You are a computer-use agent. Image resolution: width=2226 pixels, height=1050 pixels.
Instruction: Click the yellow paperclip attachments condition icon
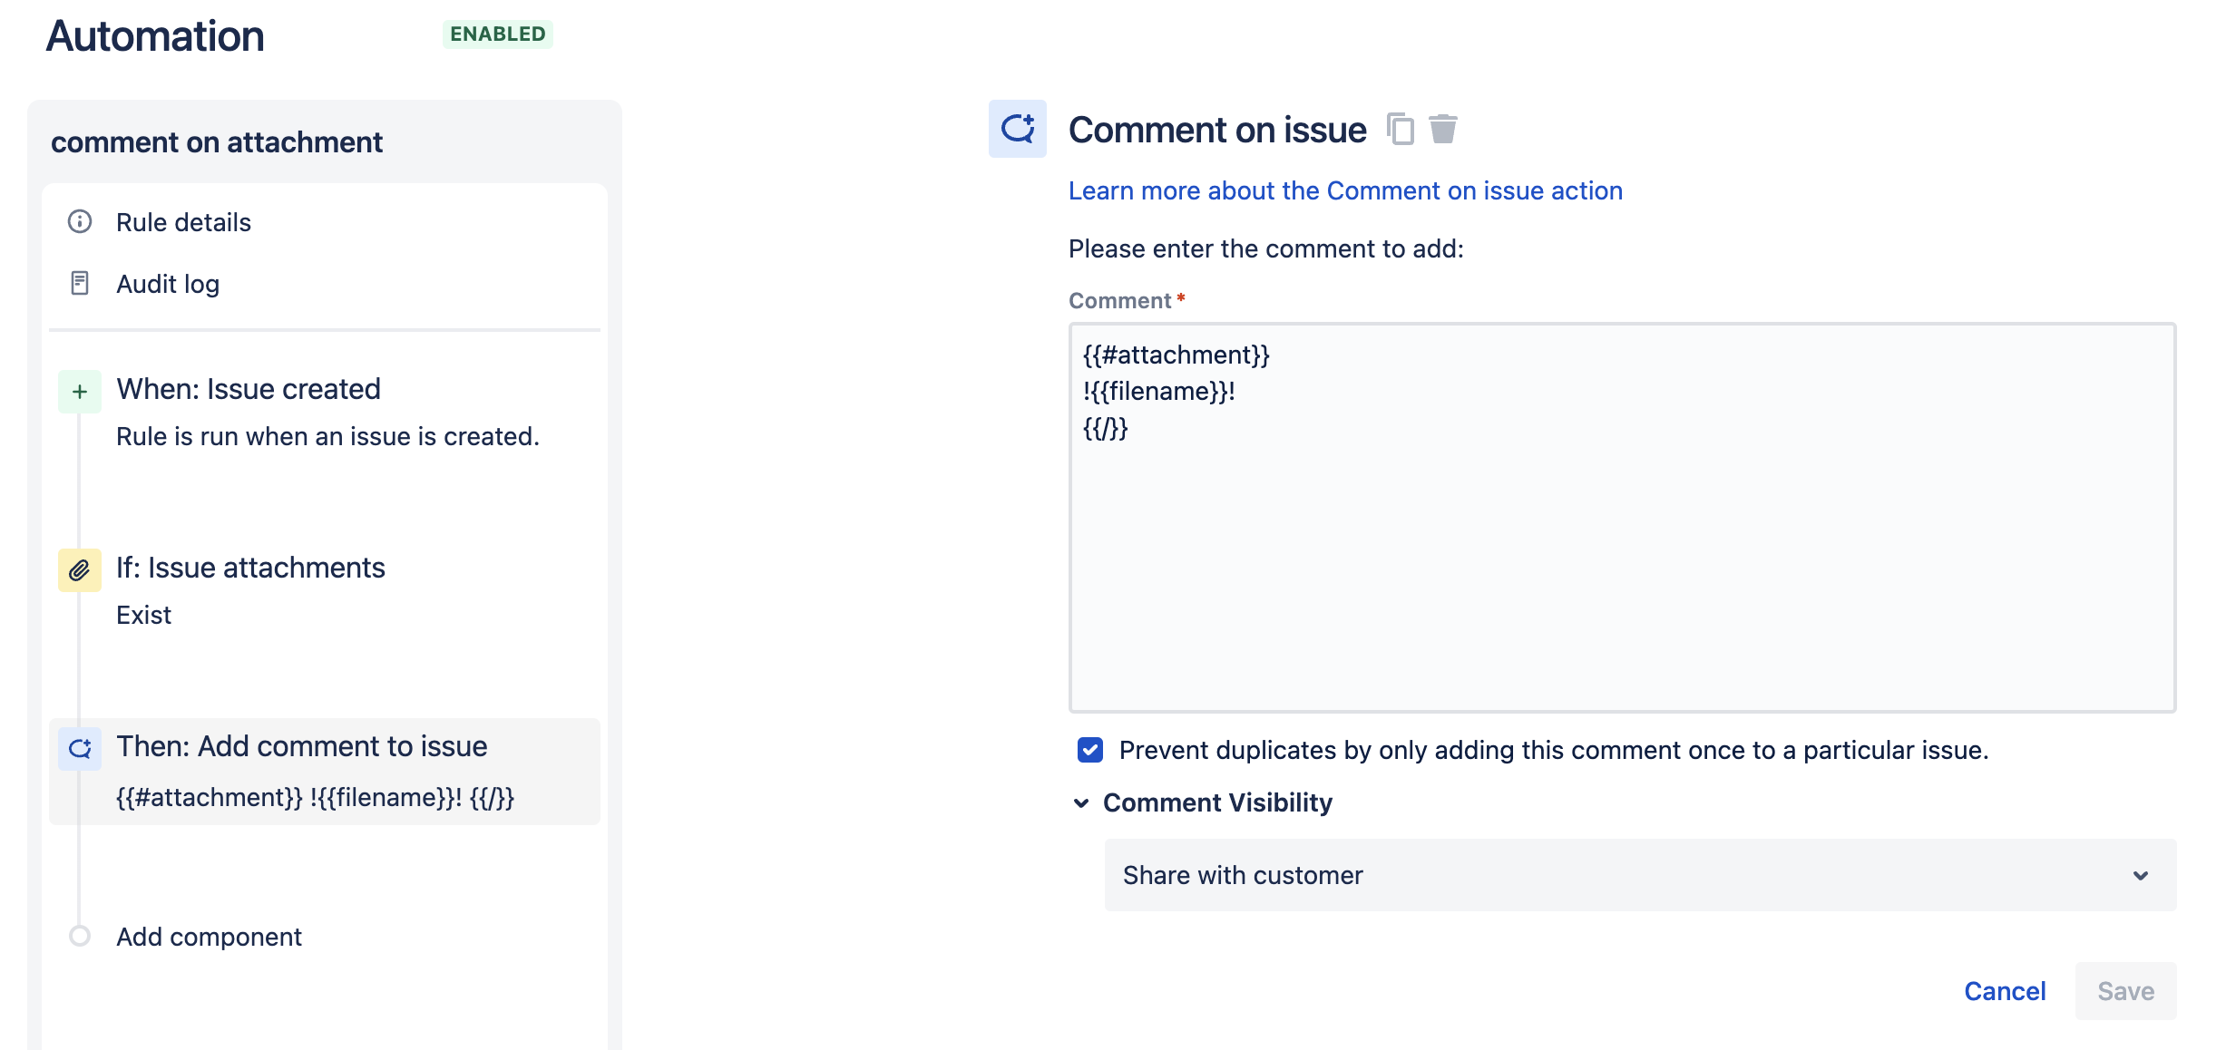pos(80,570)
